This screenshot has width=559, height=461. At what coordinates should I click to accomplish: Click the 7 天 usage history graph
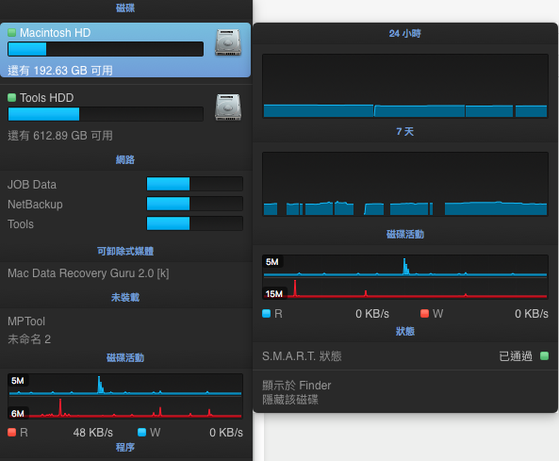pos(405,184)
